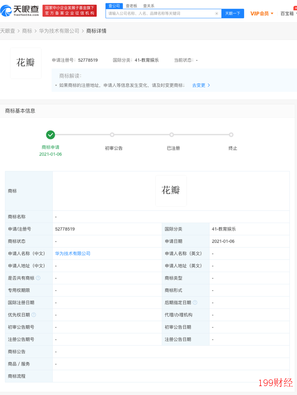Click the 2021-01-06 申请日期 table value

coord(223,242)
